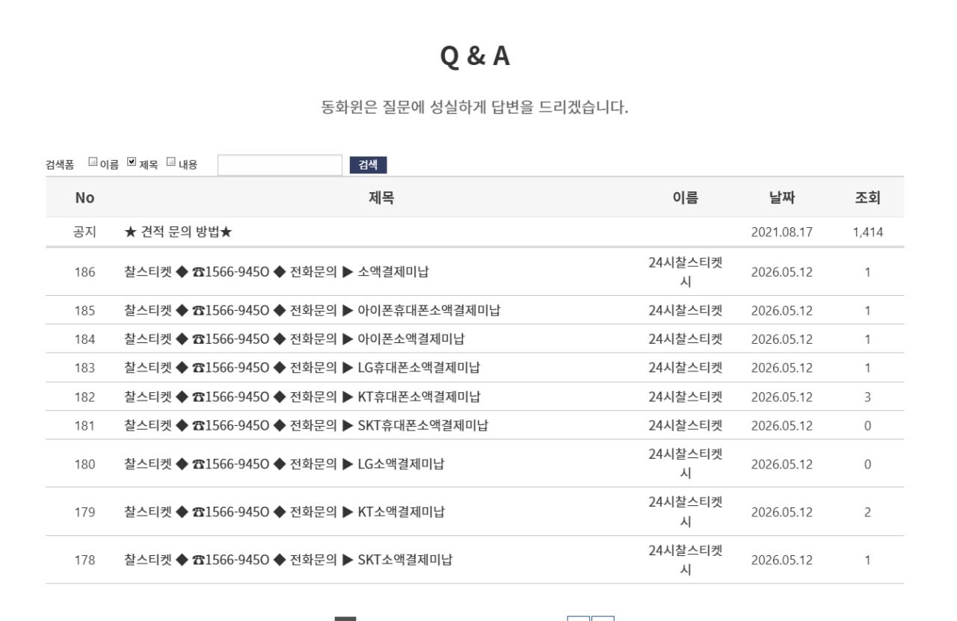The width and height of the screenshot is (957, 621).
Task: Click the Q & A page heading
Action: pyautogui.click(x=476, y=57)
